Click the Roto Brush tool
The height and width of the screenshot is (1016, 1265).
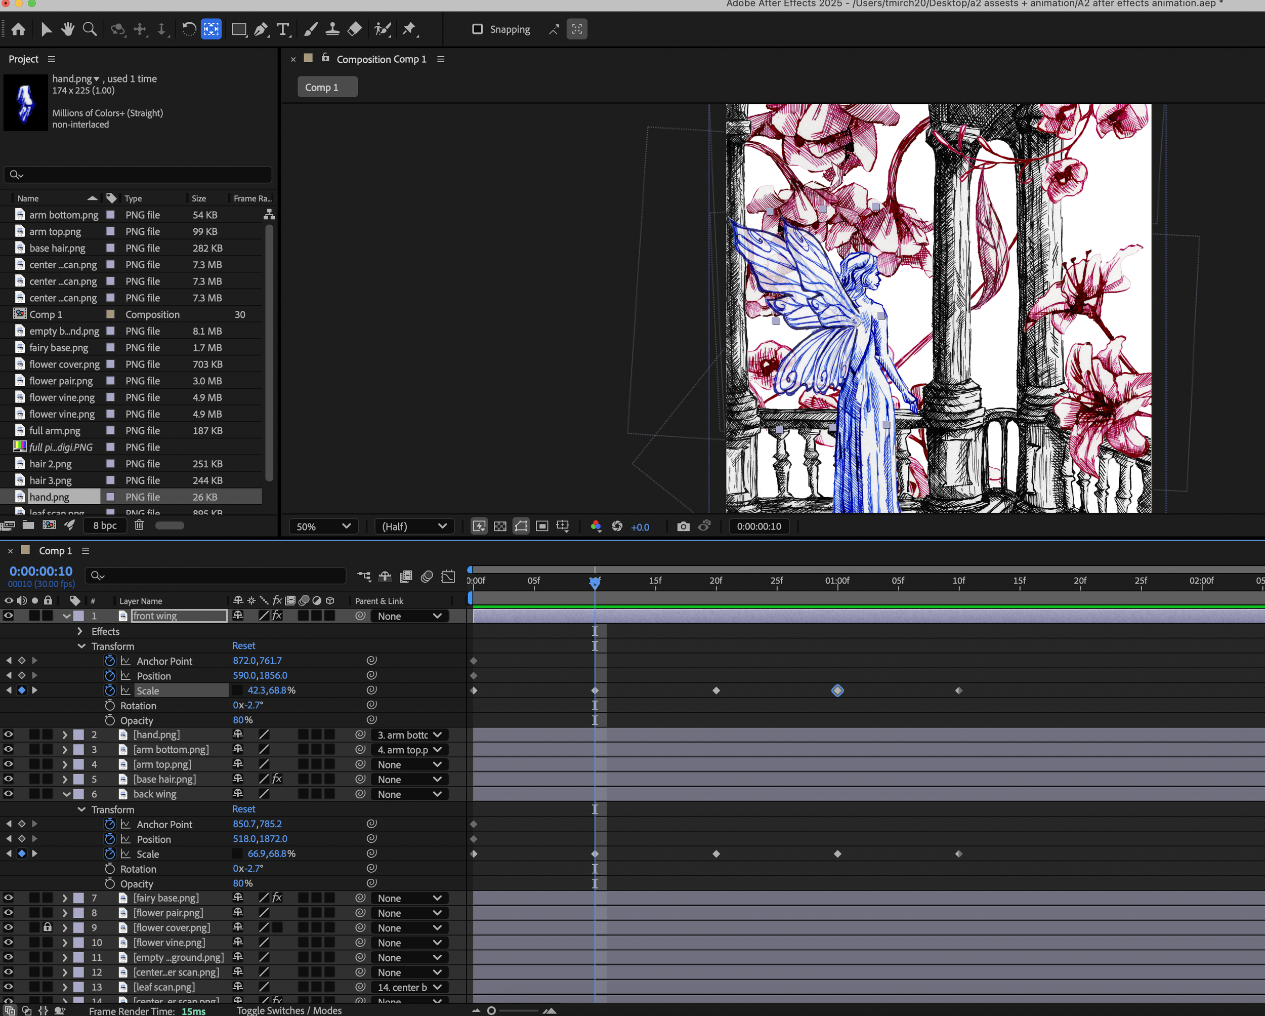(x=383, y=29)
